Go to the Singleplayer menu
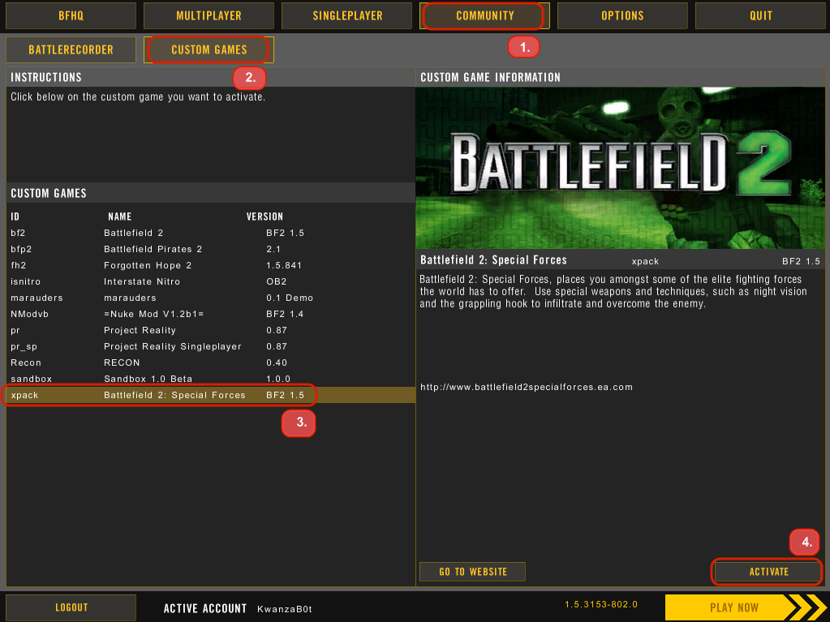This screenshot has height=622, width=830. coord(346,16)
